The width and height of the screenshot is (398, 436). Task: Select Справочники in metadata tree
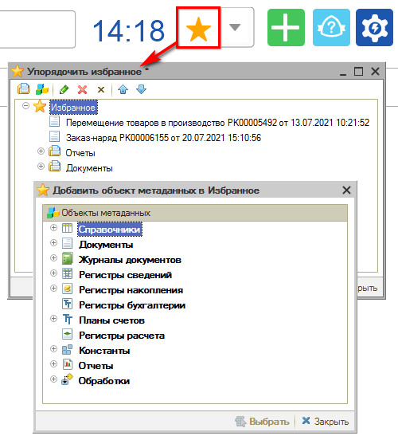coord(110,230)
